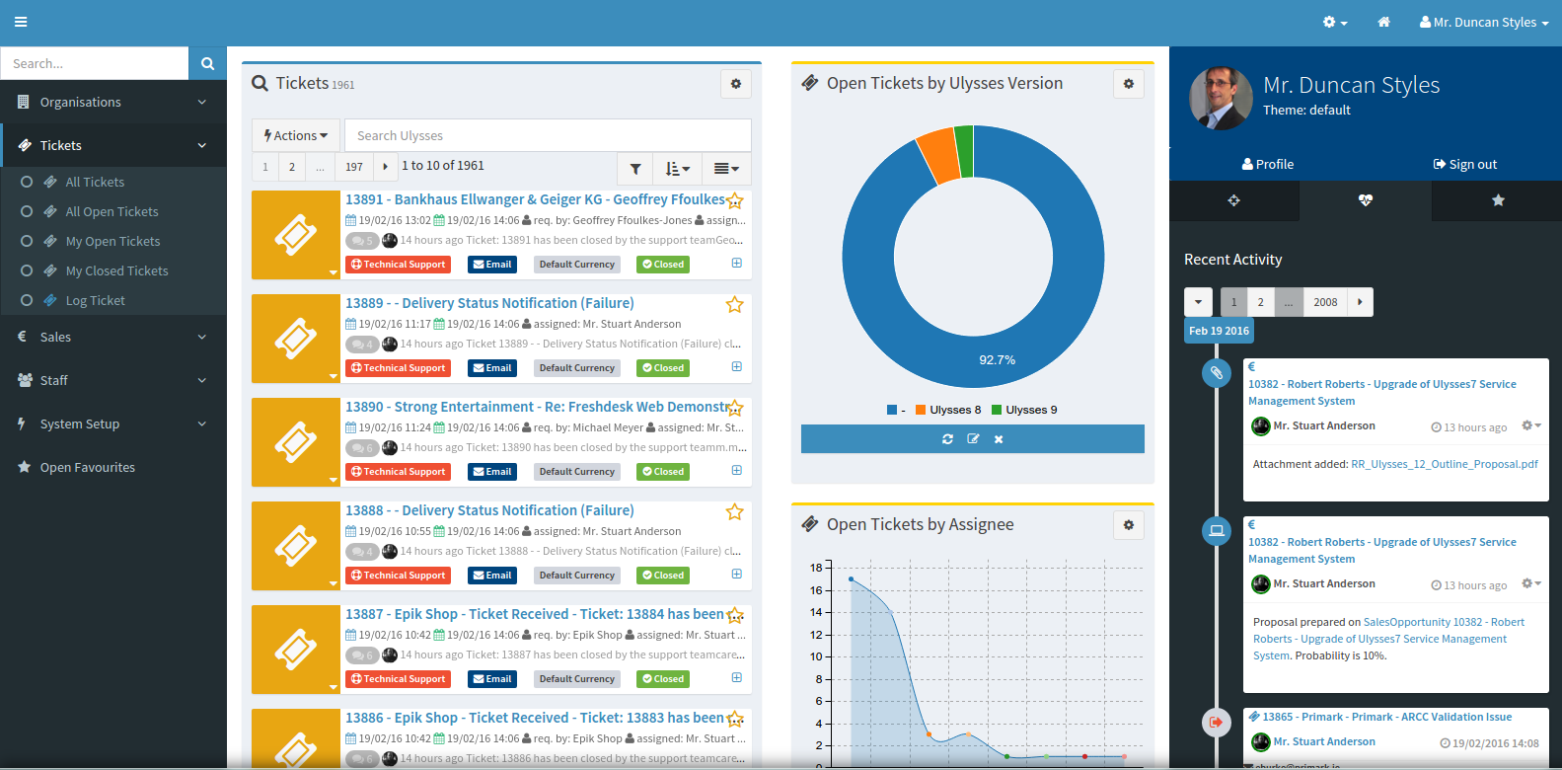Star ticket 13886 as favourite
1562x770 pixels.
tap(735, 720)
